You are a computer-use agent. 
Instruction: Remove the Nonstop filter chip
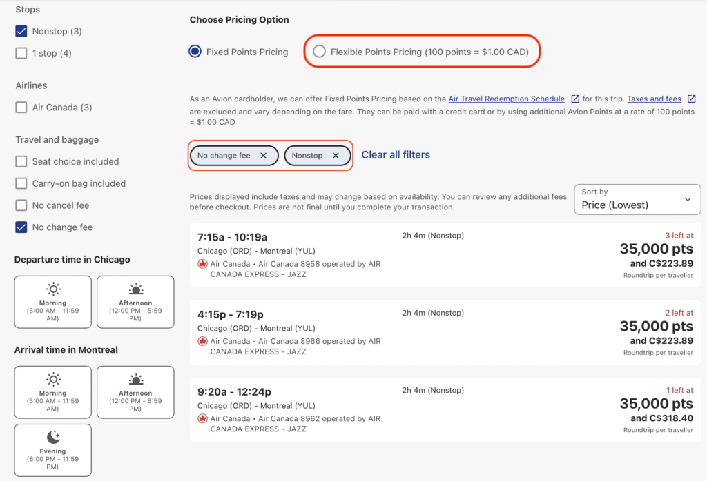[336, 156]
